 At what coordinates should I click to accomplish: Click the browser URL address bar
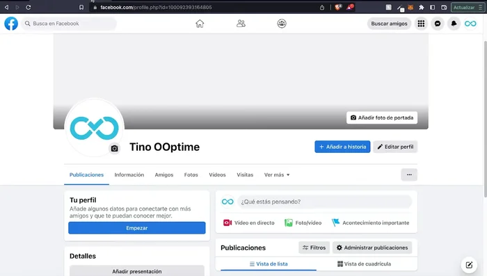pyautogui.click(x=205, y=7)
